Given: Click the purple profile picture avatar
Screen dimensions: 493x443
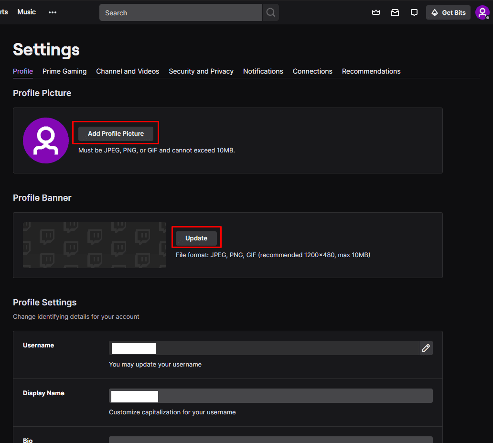Looking at the screenshot, I should tap(45, 140).
